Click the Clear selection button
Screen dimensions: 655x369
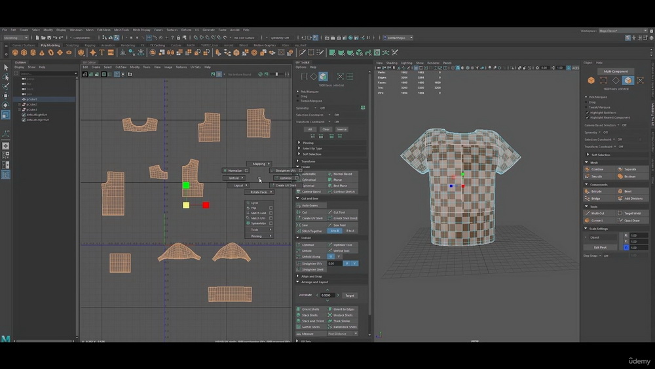pos(326,129)
